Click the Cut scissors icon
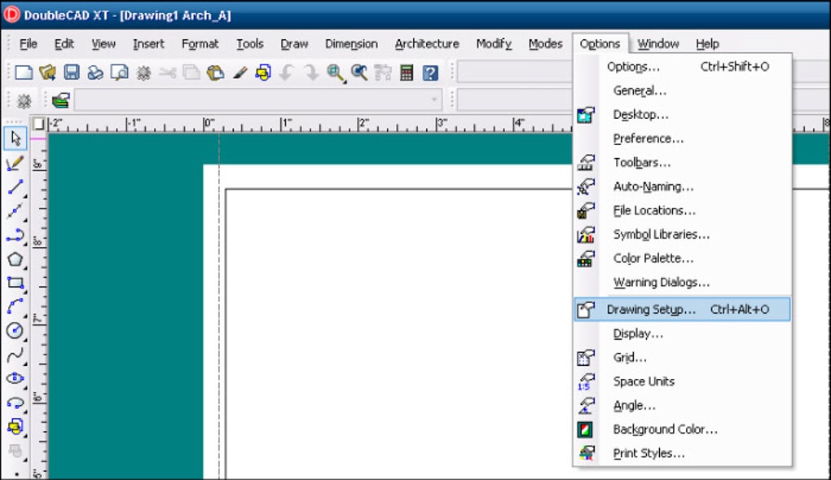The height and width of the screenshot is (480, 831). tap(168, 73)
